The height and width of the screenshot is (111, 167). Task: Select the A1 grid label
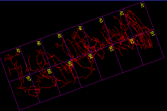142,5
